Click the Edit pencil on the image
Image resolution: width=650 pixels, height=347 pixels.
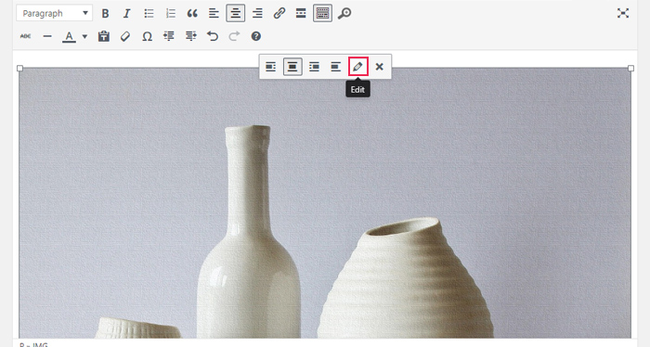point(358,66)
